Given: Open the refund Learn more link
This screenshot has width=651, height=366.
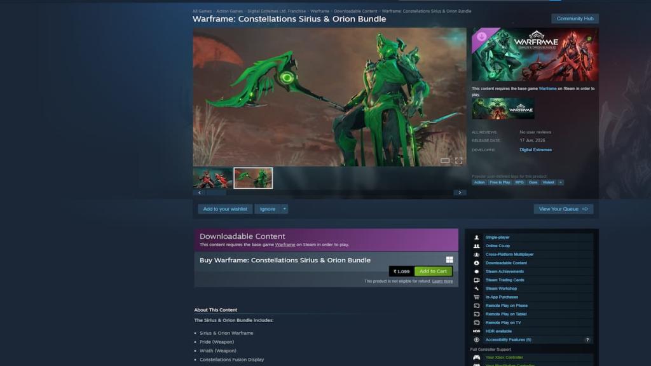Looking at the screenshot, I should tap(442, 281).
